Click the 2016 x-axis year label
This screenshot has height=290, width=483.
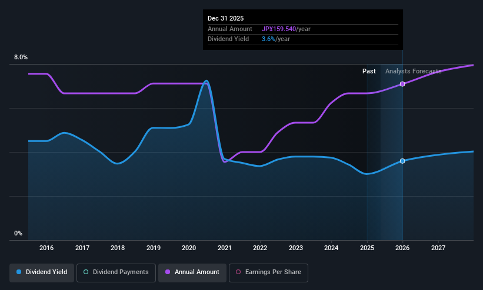coord(46,248)
